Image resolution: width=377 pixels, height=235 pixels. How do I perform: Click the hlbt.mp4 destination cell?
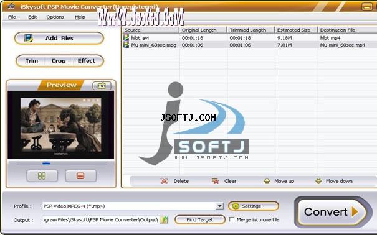point(330,38)
